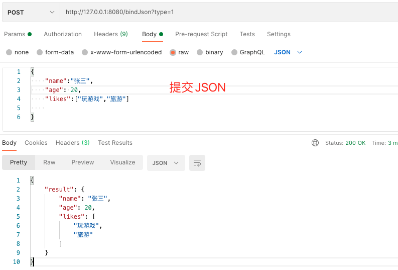Image resolution: width=398 pixels, height=270 pixels.
Task: Expand the blue JSON body format dropdown
Action: [289, 52]
